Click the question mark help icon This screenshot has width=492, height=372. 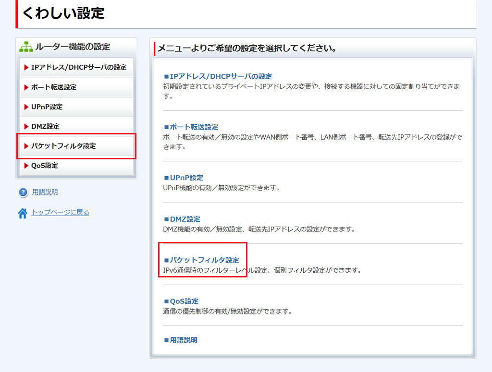(x=23, y=192)
